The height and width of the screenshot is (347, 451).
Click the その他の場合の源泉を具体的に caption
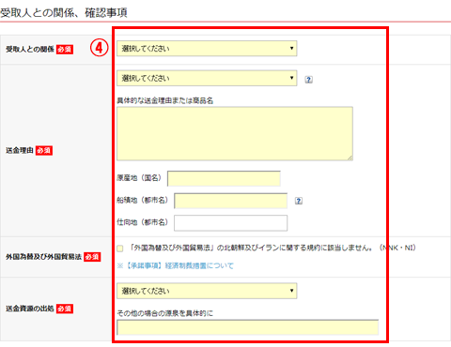pos(165,313)
